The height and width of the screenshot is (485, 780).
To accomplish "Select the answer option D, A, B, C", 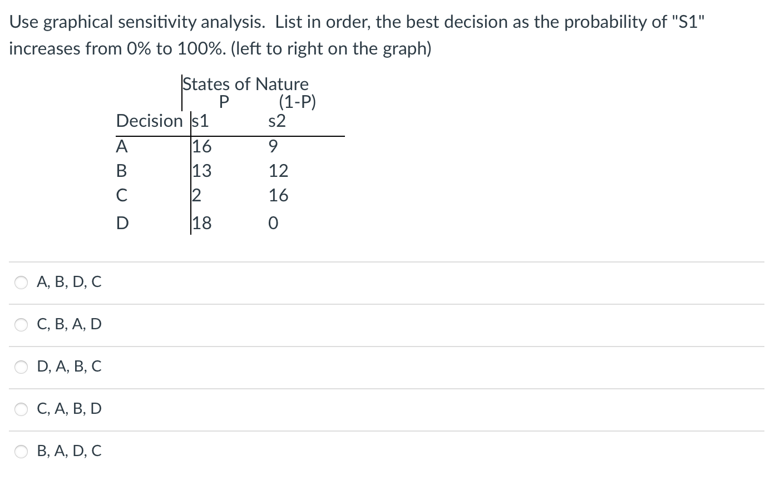I will tap(21, 367).
